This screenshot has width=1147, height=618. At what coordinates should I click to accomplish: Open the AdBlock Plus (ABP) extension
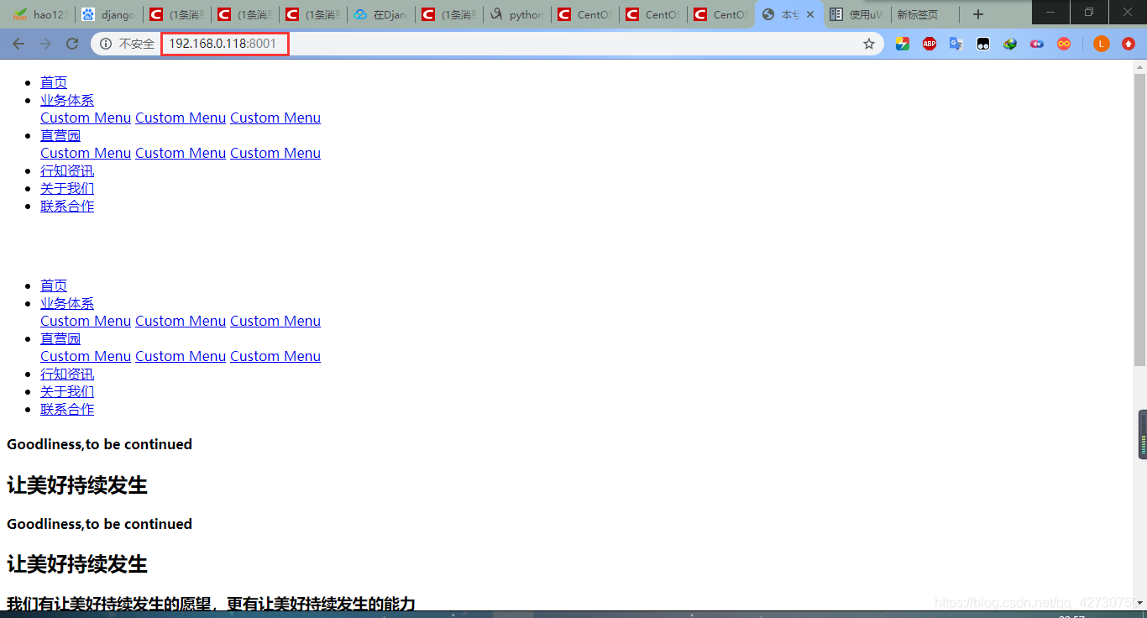(x=930, y=44)
